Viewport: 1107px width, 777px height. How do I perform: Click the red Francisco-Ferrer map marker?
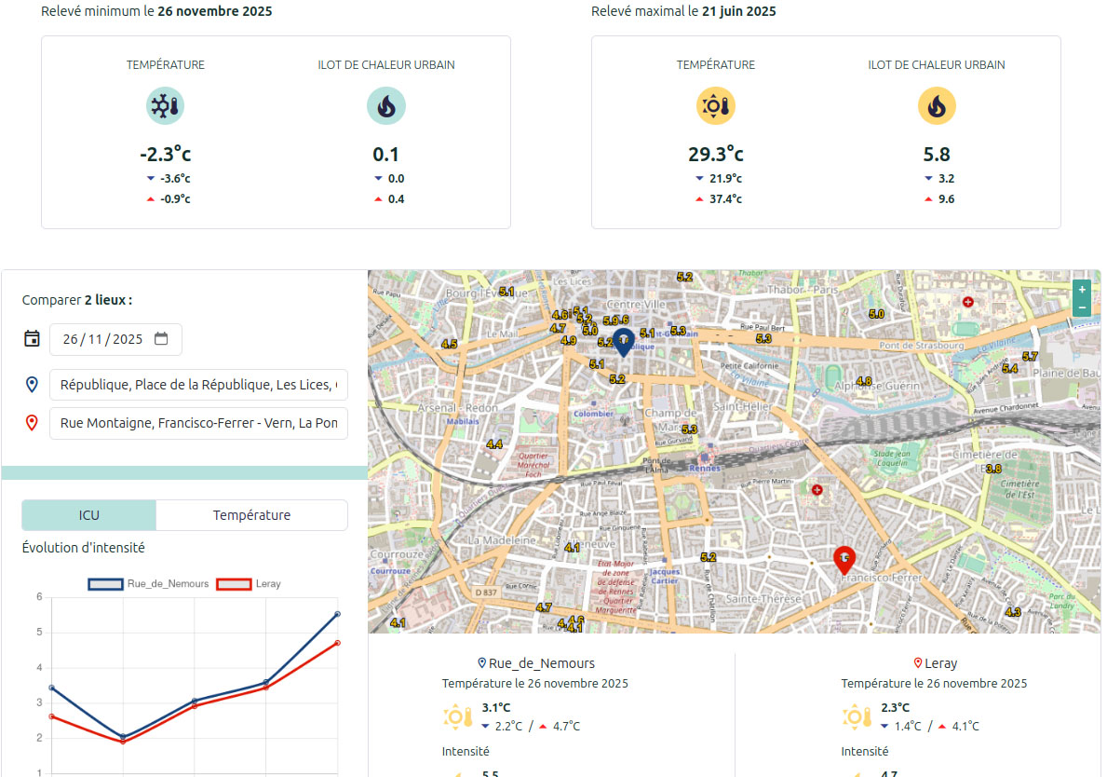click(x=844, y=559)
